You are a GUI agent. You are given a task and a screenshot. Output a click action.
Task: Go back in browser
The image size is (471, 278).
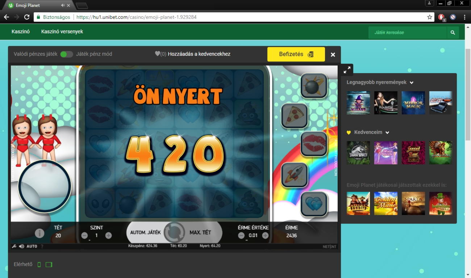[x=7, y=17]
